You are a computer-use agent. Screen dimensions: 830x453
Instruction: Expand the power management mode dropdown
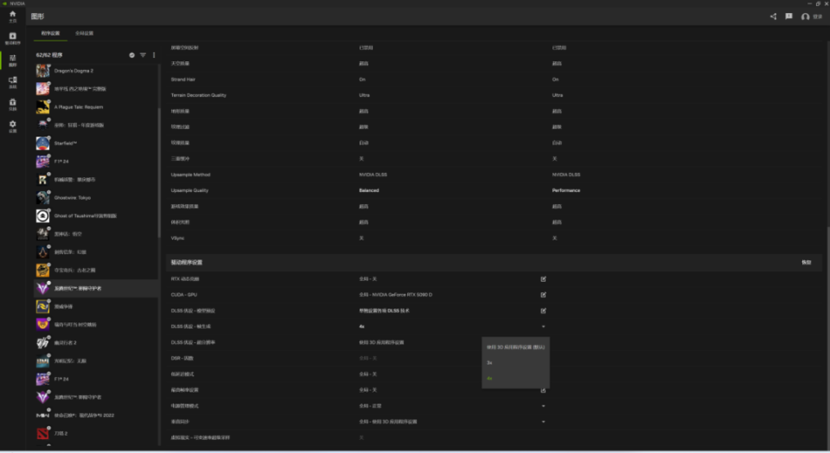543,406
